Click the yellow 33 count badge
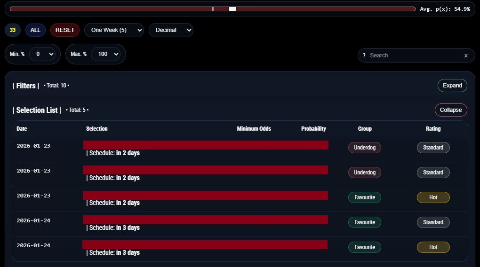The height and width of the screenshot is (267, 480). 13,30
